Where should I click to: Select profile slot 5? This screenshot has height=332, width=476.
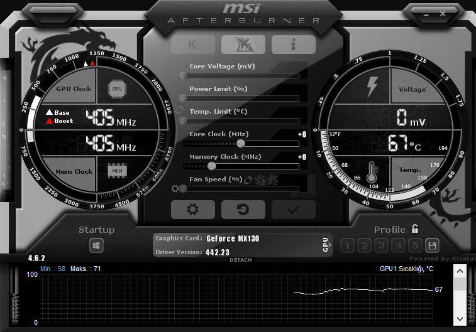pos(415,245)
